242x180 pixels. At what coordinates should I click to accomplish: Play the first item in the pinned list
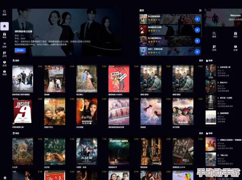(197, 19)
